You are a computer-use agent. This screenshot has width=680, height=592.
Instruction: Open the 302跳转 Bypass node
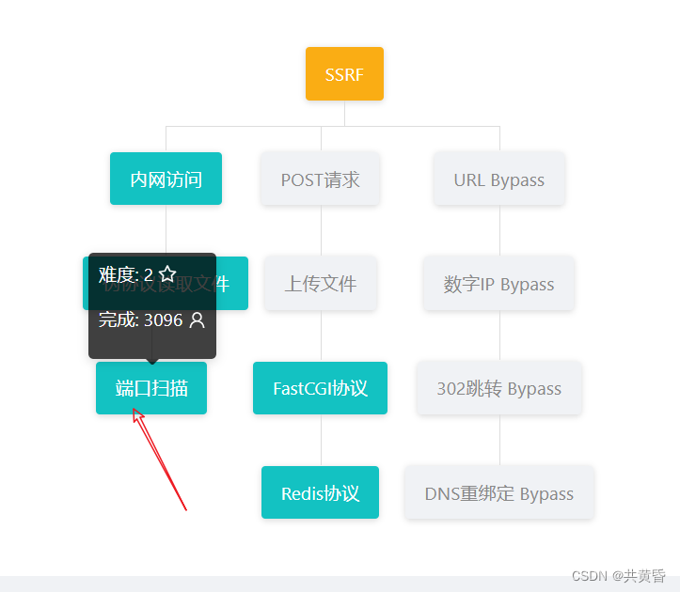(499, 388)
